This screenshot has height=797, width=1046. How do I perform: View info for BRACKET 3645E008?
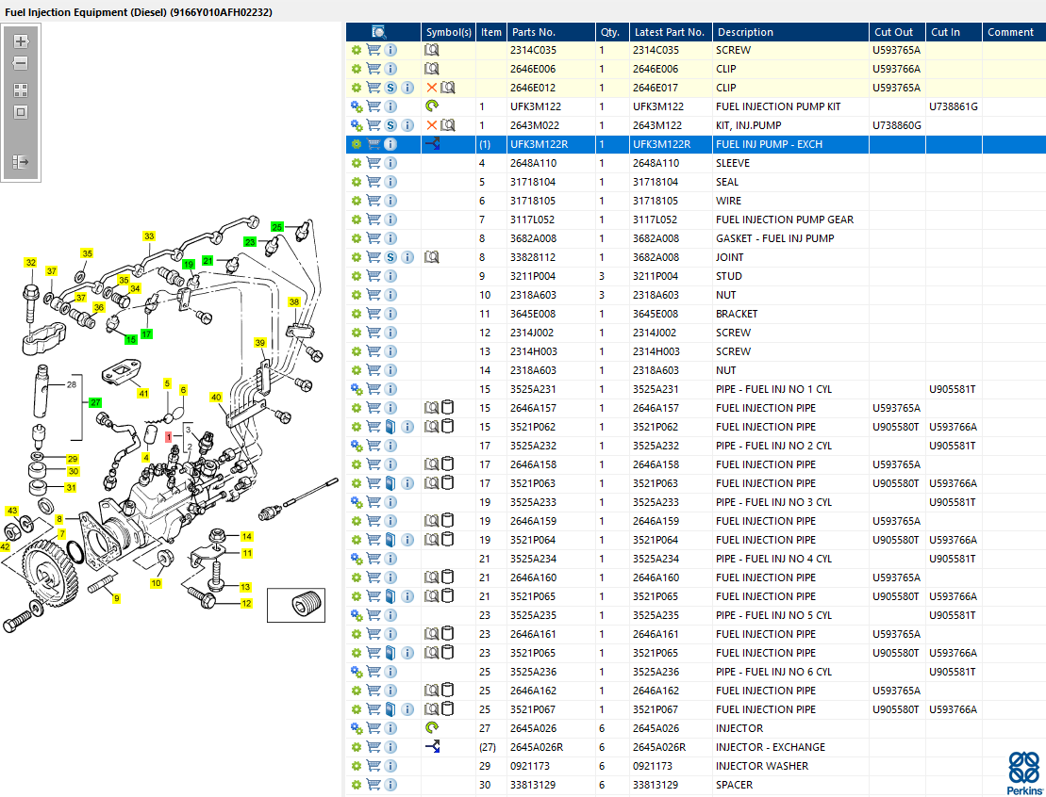tap(390, 314)
